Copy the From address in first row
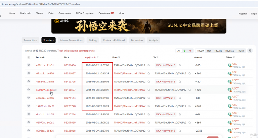 point(149,65)
